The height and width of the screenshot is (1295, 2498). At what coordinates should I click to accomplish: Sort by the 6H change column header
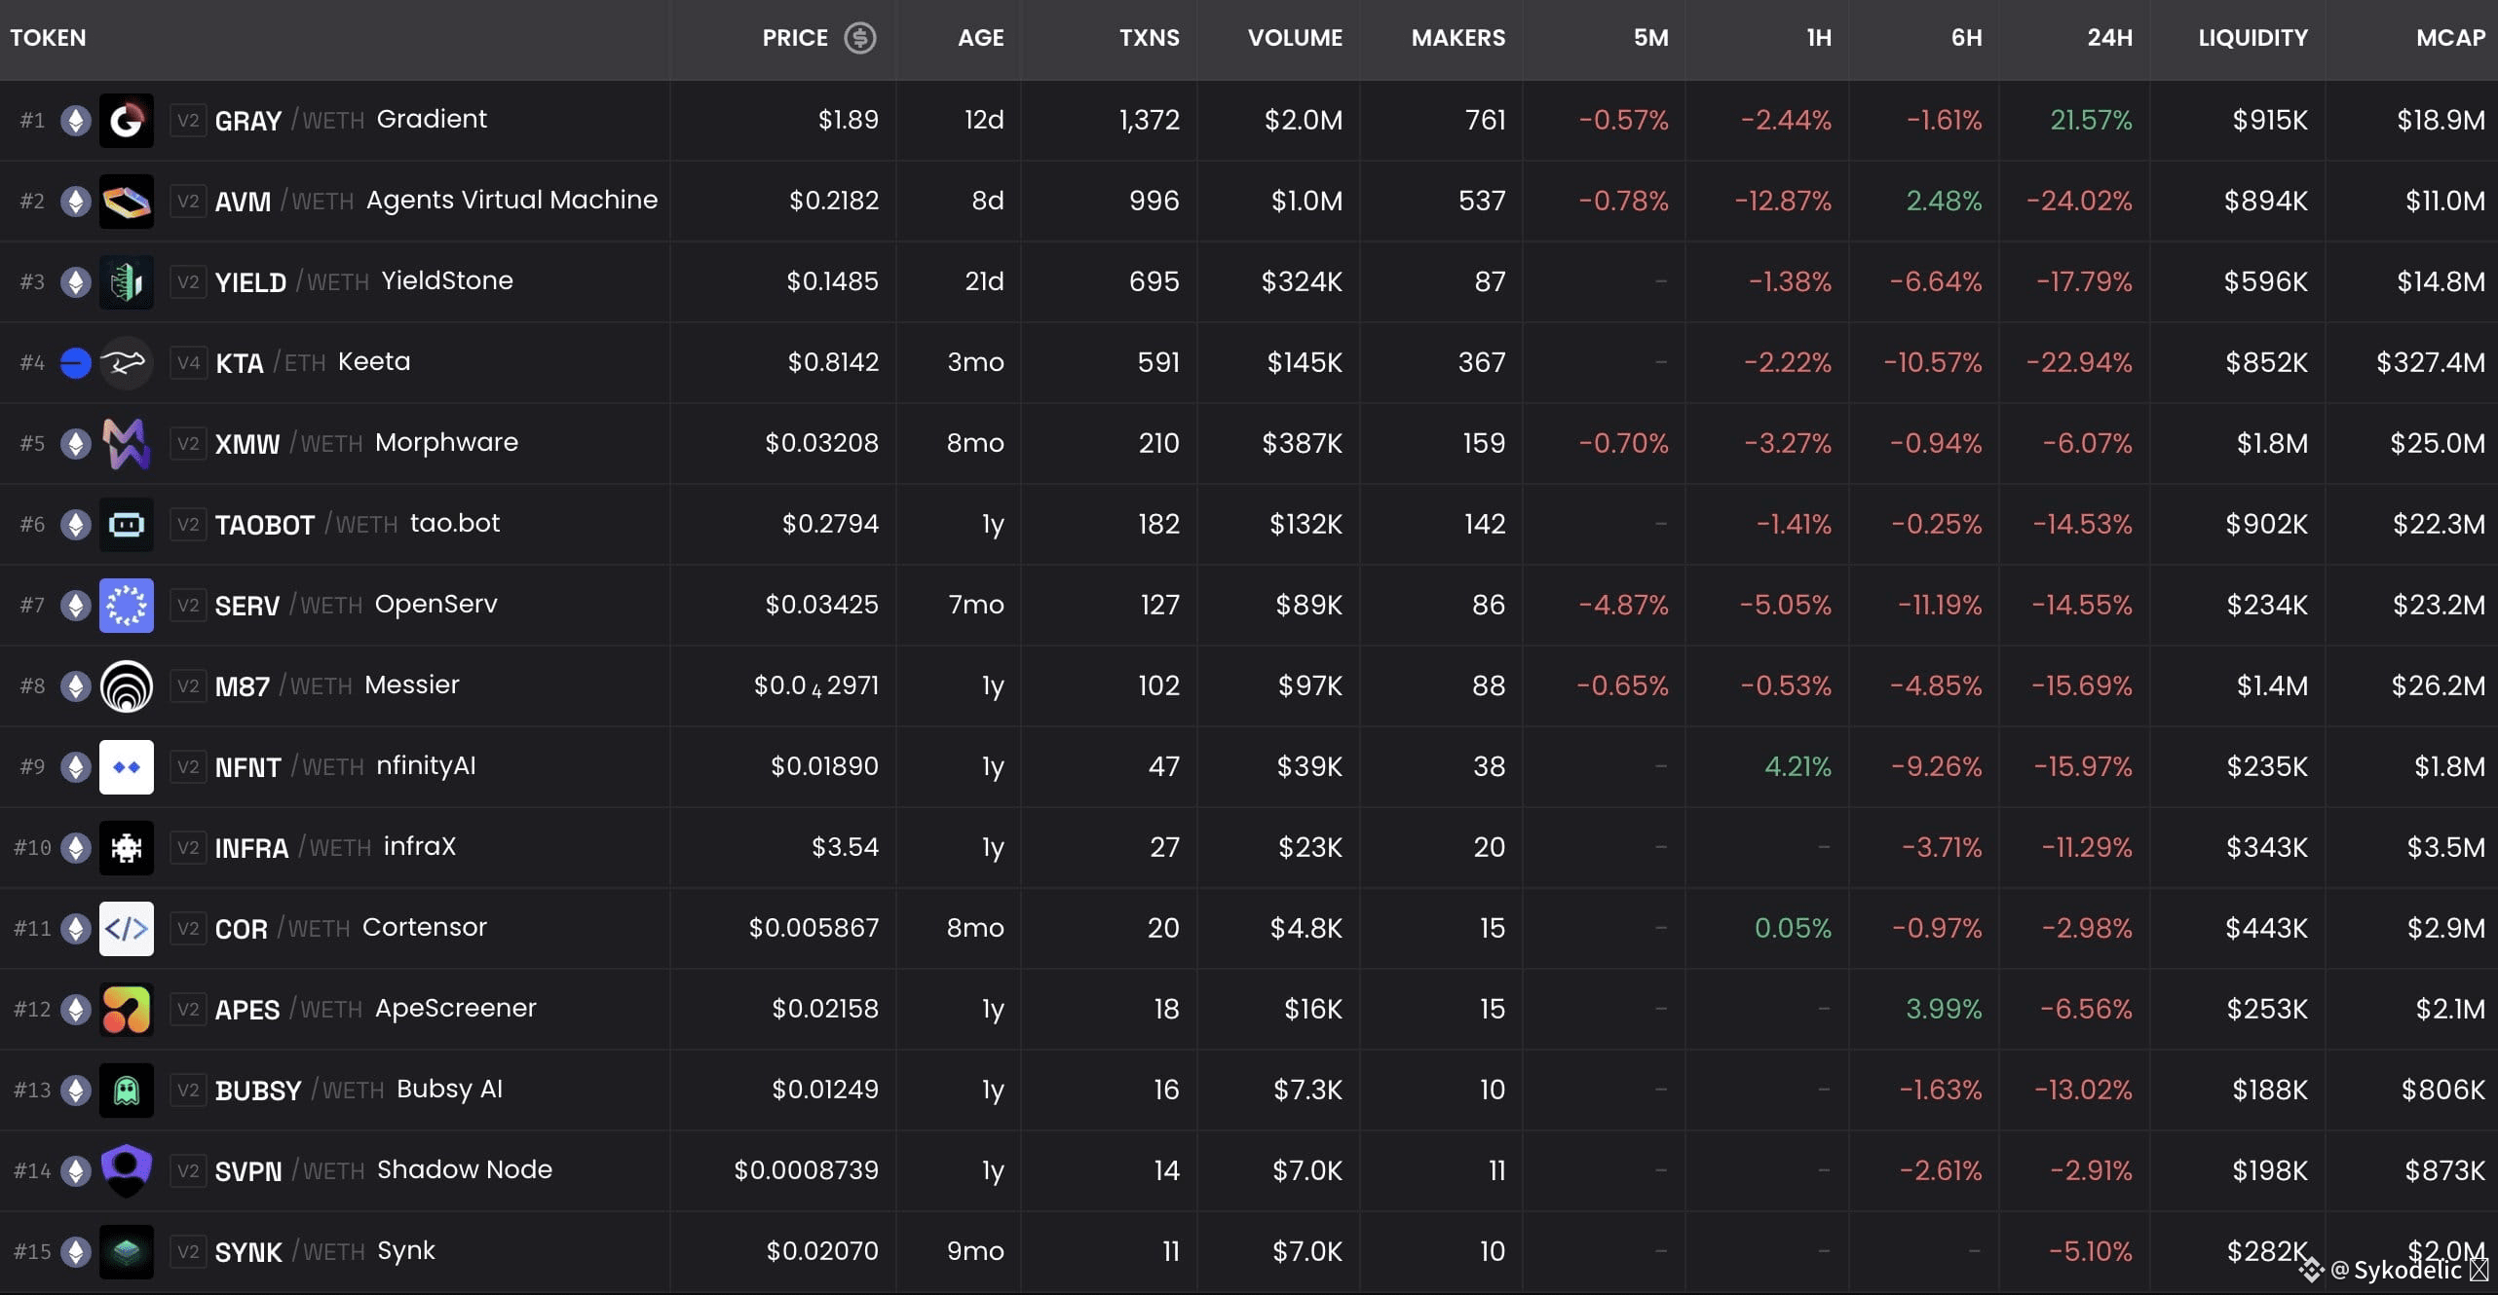pyautogui.click(x=1966, y=38)
